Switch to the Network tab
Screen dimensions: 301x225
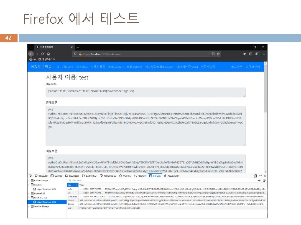(140, 176)
